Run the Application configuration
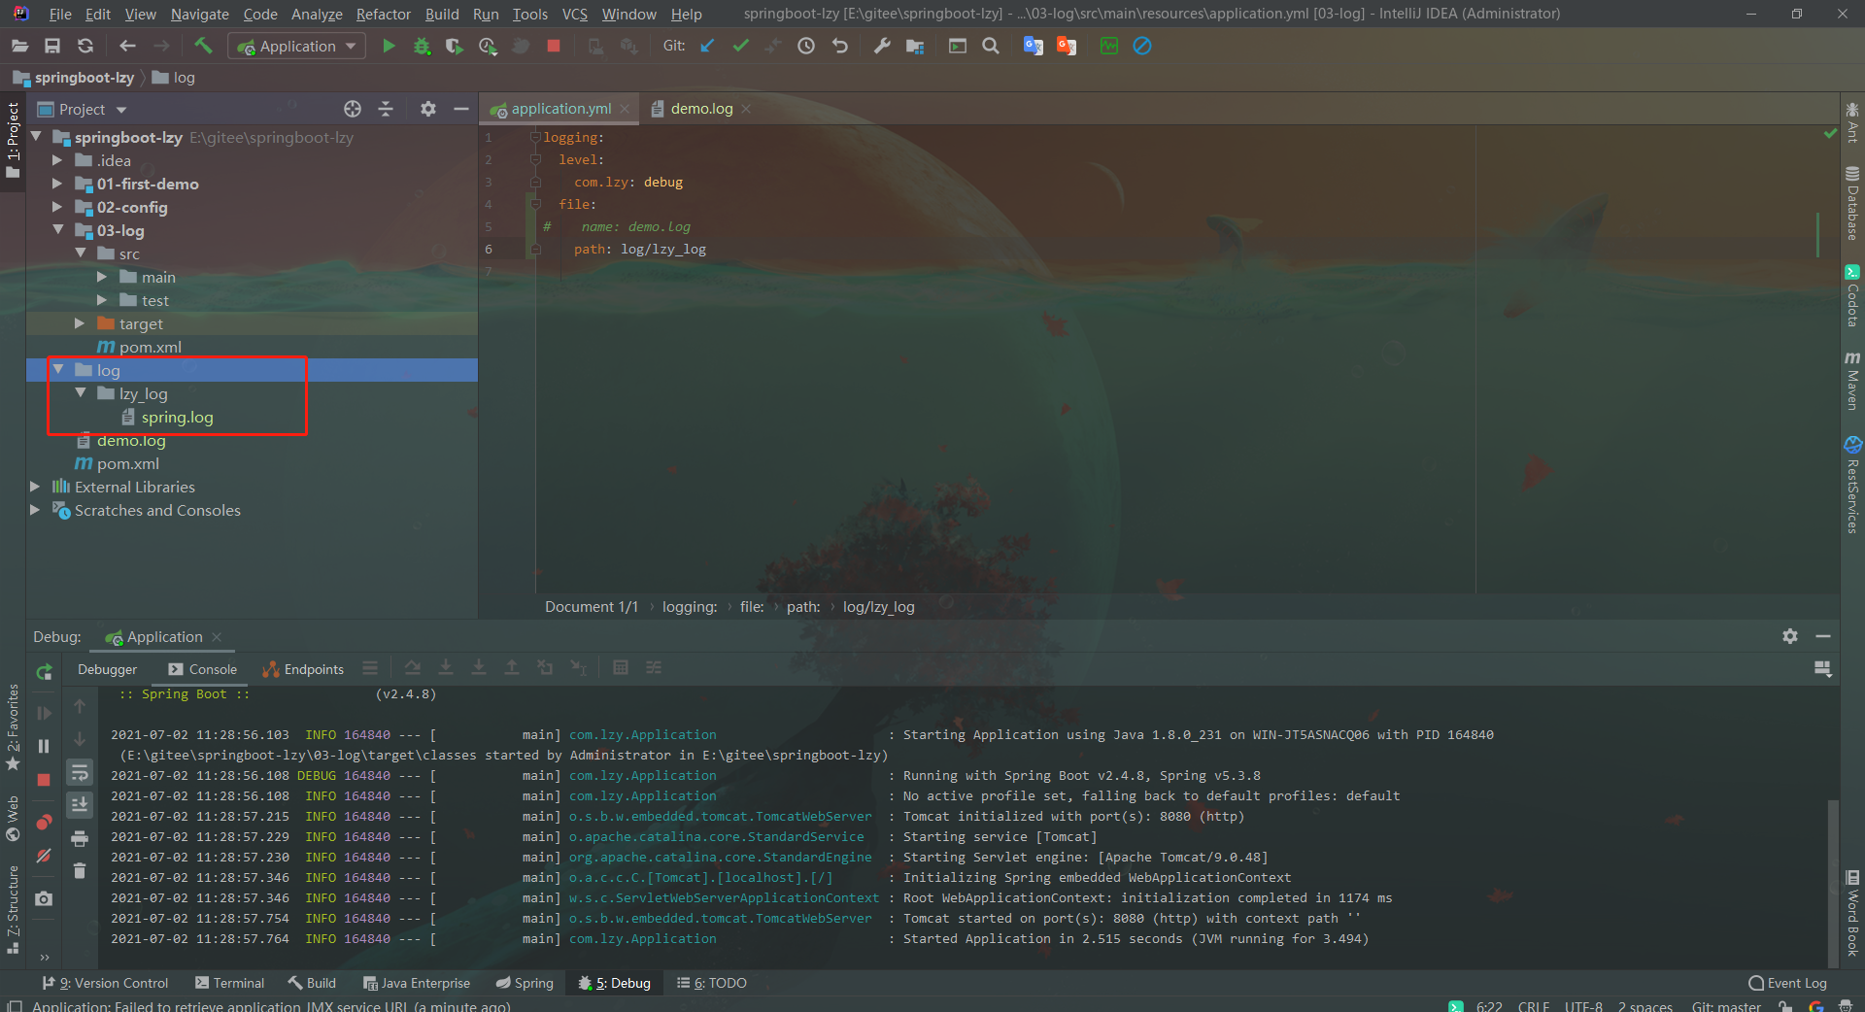1865x1012 pixels. click(x=389, y=46)
